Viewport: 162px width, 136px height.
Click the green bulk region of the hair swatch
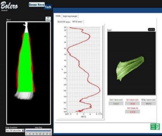[25, 62]
